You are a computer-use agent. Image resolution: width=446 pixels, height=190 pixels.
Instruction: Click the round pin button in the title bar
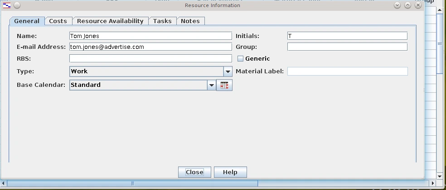pyautogui.click(x=17, y=5)
